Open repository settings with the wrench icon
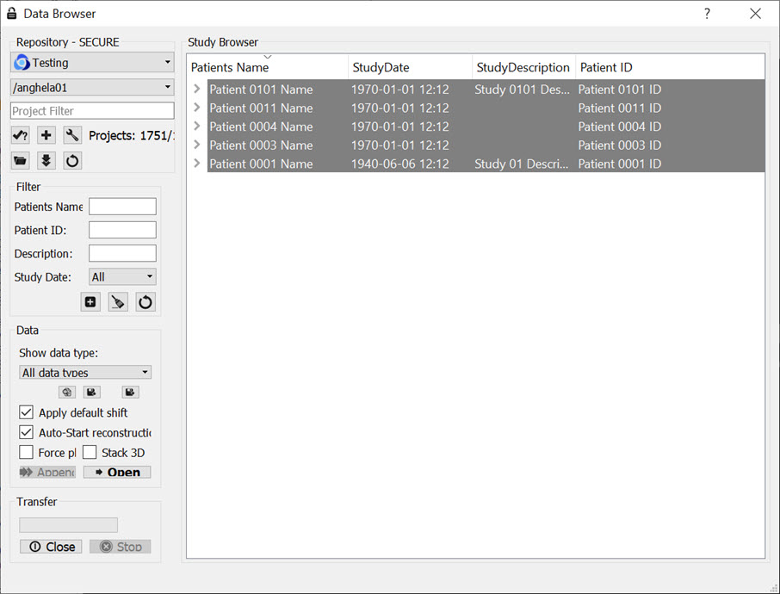This screenshot has width=780, height=594. tap(72, 135)
